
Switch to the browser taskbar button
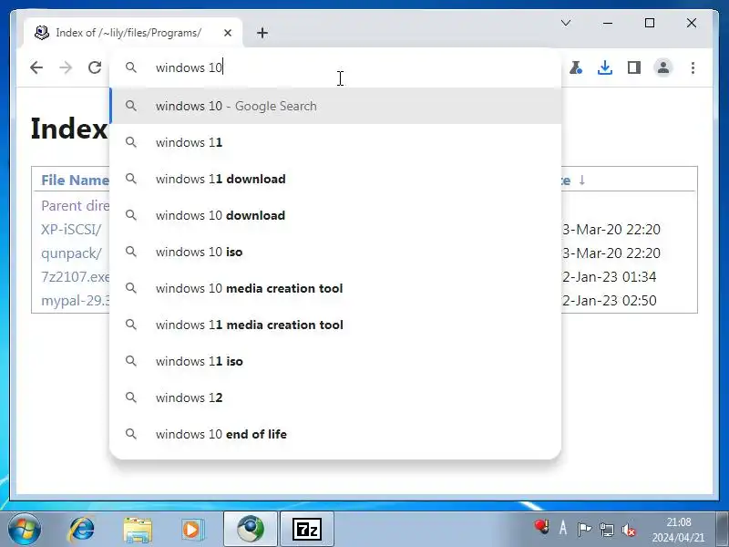(x=251, y=530)
